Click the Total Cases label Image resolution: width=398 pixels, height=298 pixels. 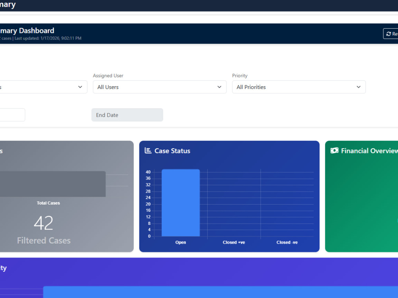tap(48, 203)
